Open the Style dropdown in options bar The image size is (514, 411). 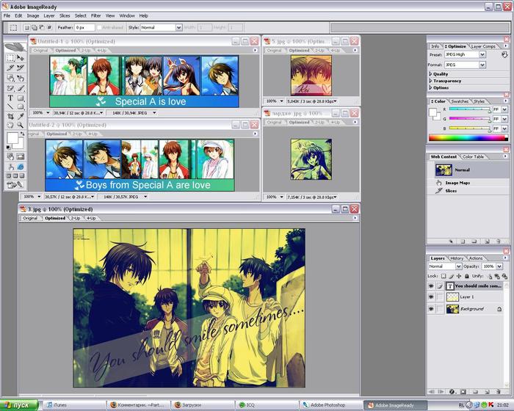178,28
